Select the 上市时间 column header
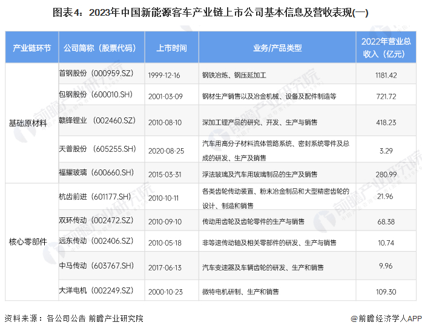422x331 pixels. tap(172, 48)
